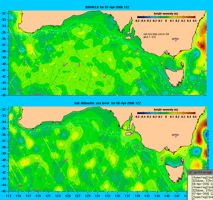213x200 pixels.
Task: Click Tasmania island in the bottom altimetric map
Action: pyautogui.click(x=175, y=172)
